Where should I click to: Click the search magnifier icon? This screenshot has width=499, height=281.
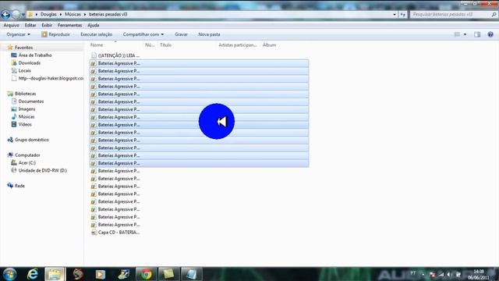(494, 15)
